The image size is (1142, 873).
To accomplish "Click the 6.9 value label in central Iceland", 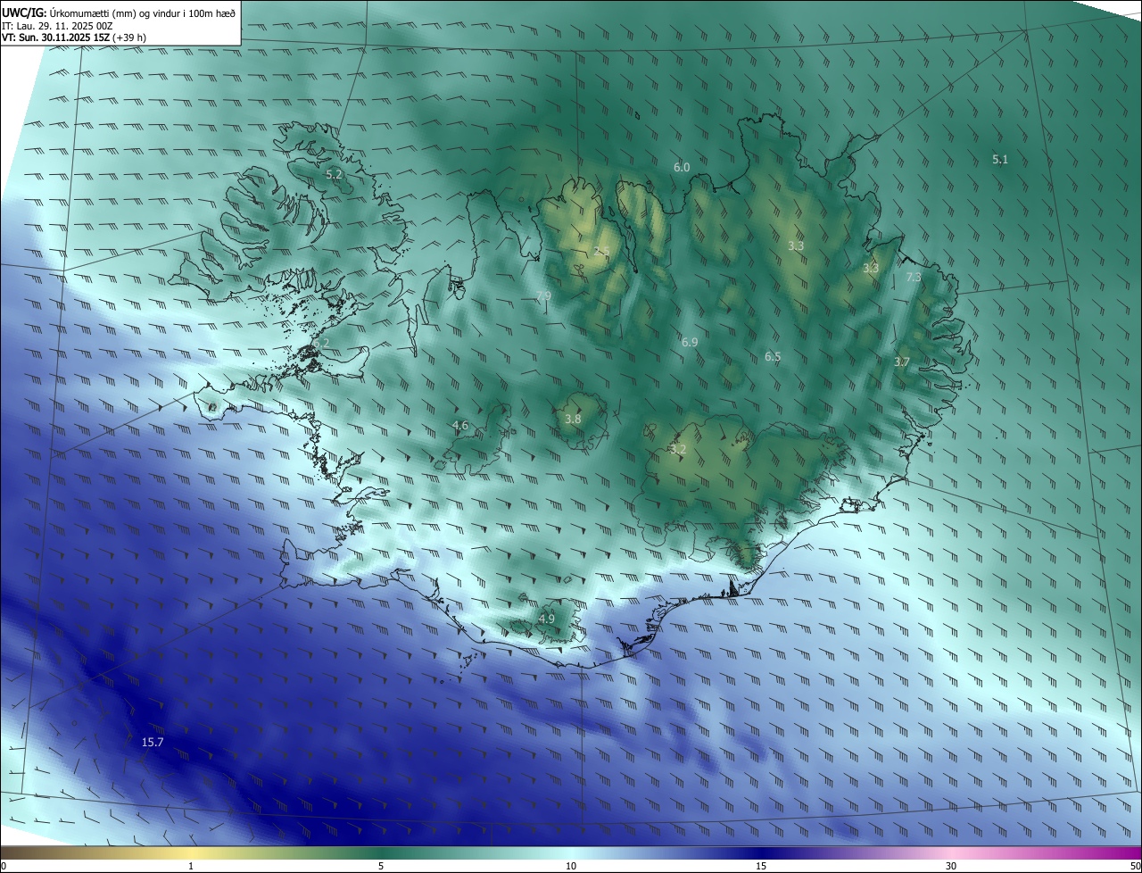I will click(690, 342).
